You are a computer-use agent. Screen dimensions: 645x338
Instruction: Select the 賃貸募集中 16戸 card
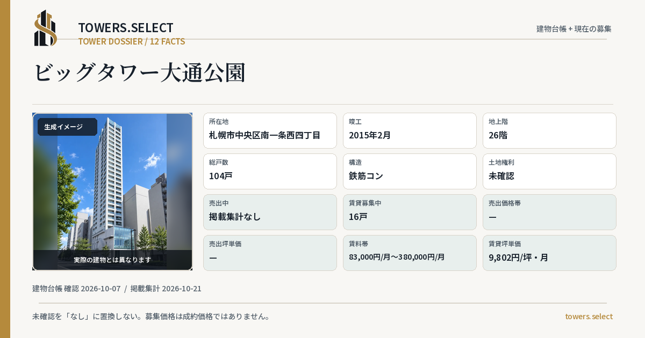[x=410, y=212]
